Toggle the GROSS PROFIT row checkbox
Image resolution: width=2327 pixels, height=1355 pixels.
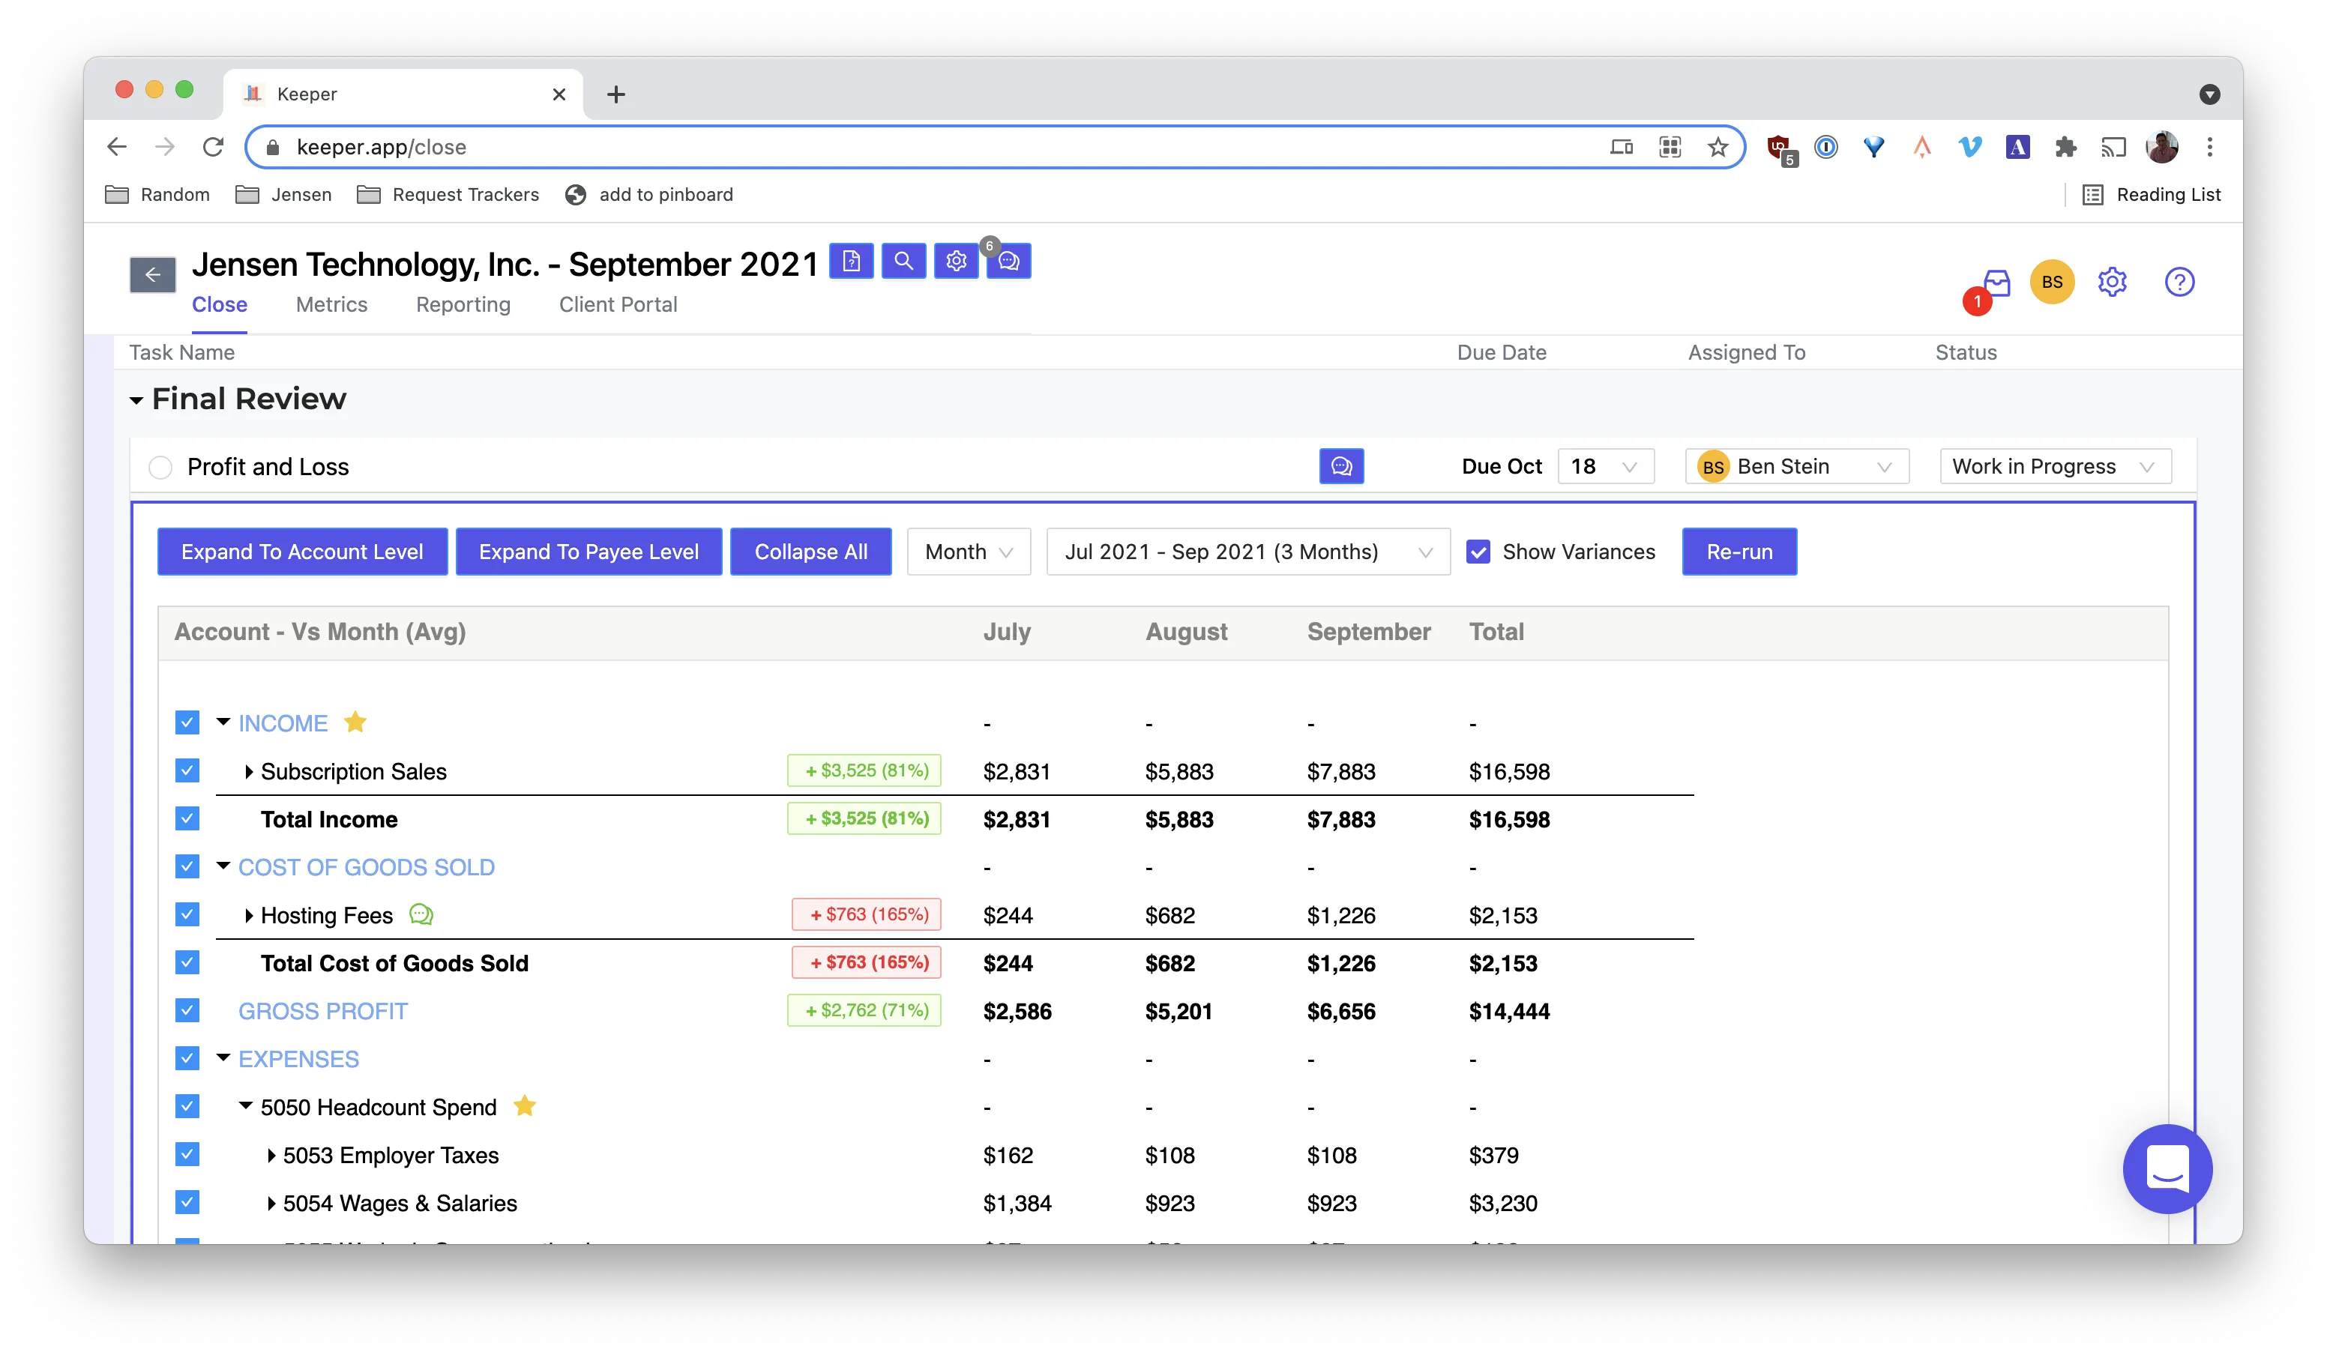[x=187, y=1011]
